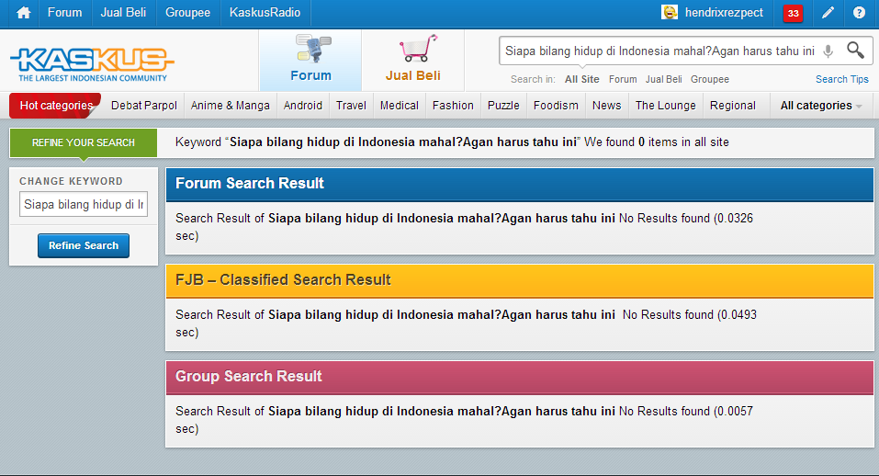
Task: Click the Group Search Result header
Action: pos(519,377)
